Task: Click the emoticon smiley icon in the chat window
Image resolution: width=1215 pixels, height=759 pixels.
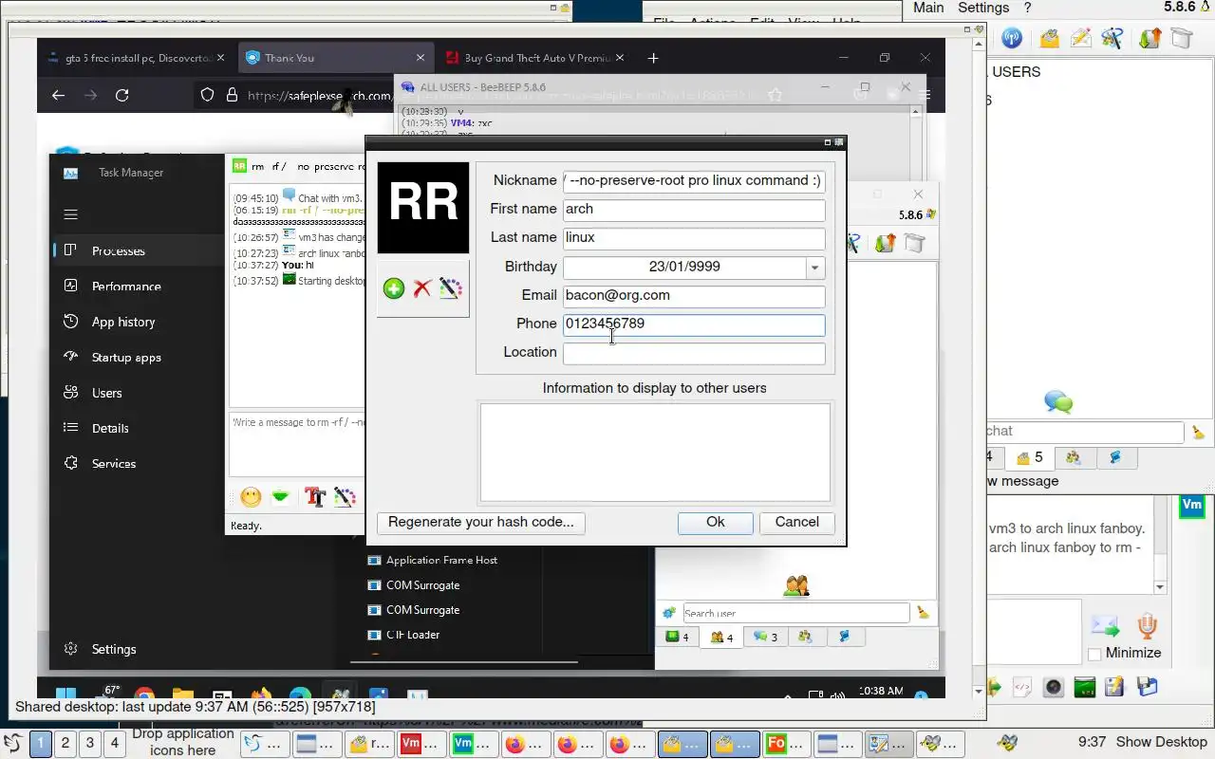Action: click(x=251, y=497)
